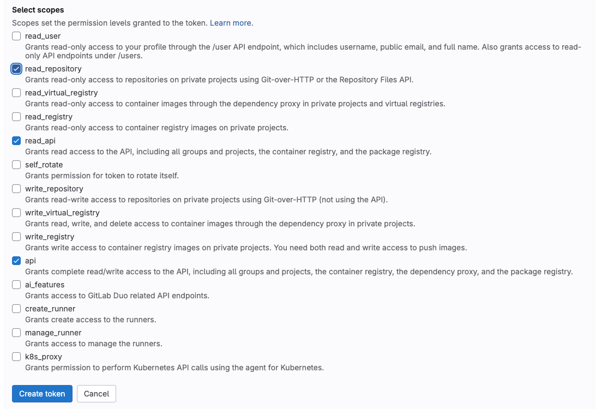Select the k8s_proxy scope checkbox
Screen dimensions: 596x409
16,357
